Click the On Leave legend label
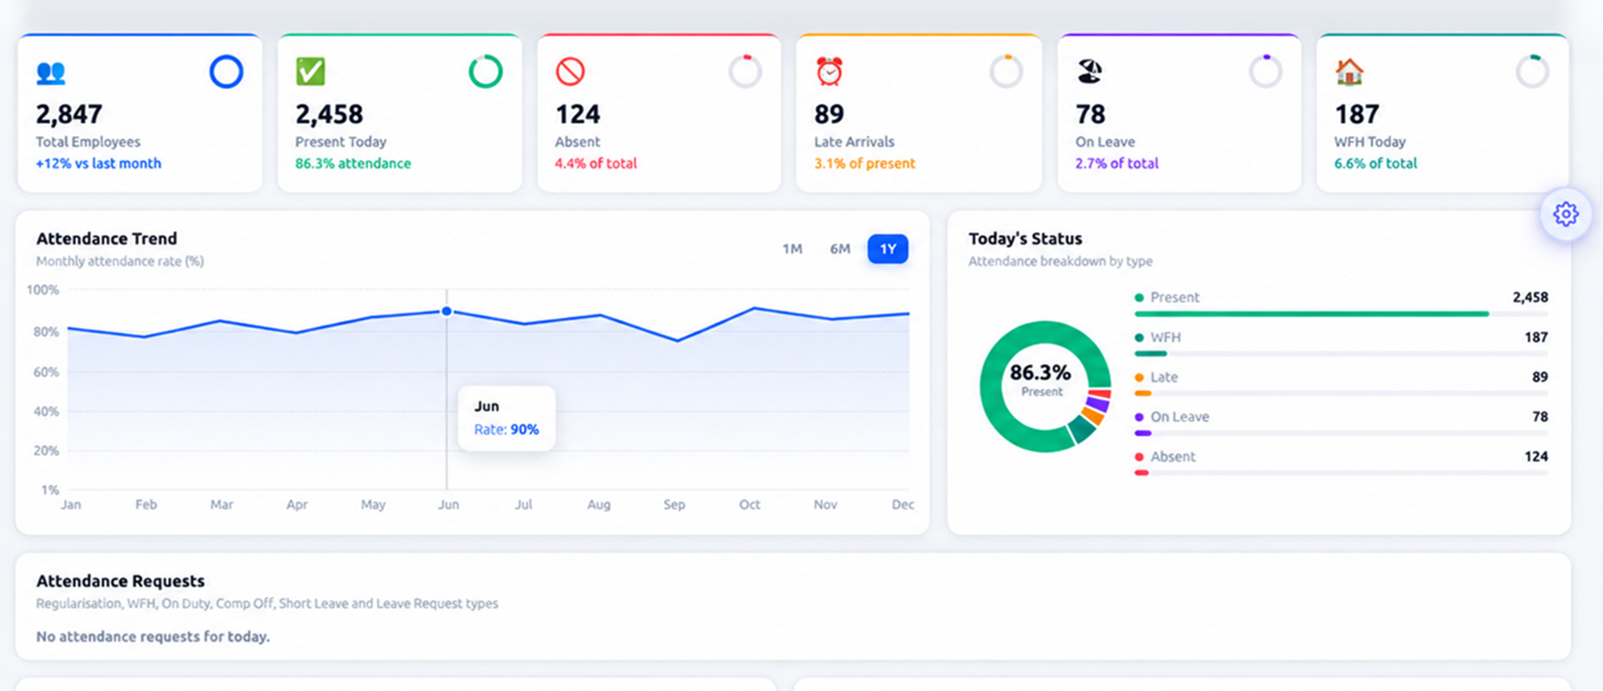1603x691 pixels. tap(1180, 416)
